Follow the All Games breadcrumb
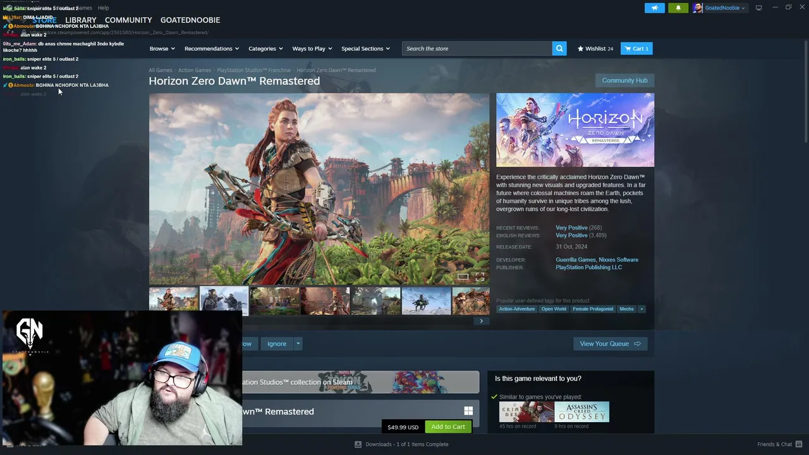The width and height of the screenshot is (809, 455). point(161,70)
